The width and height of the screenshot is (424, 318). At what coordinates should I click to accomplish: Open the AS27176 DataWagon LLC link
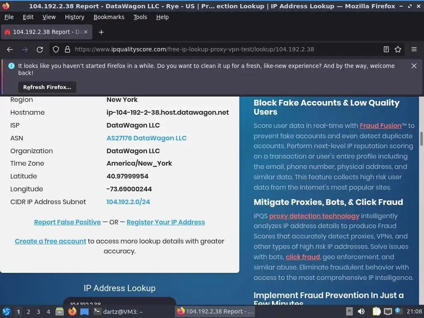[x=146, y=138]
